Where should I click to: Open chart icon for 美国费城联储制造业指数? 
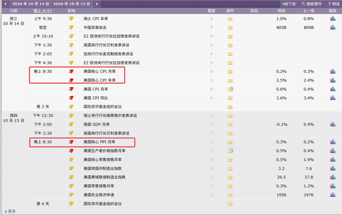click(x=333, y=177)
